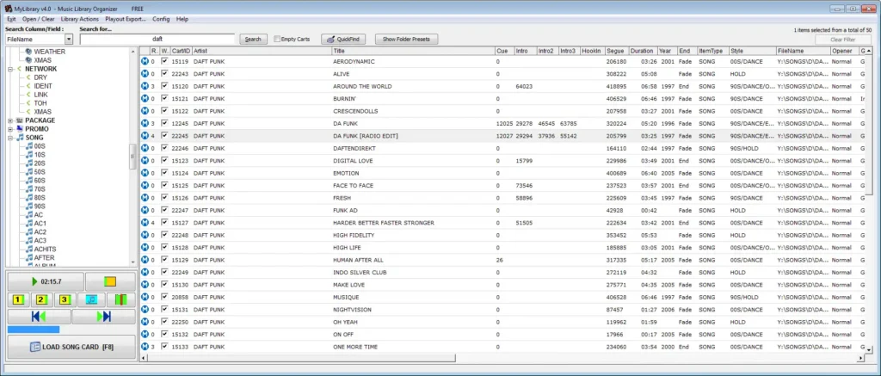Uncheck the checkbox on FACE TO FACE row
This screenshot has width=881, height=376.
coord(164,185)
